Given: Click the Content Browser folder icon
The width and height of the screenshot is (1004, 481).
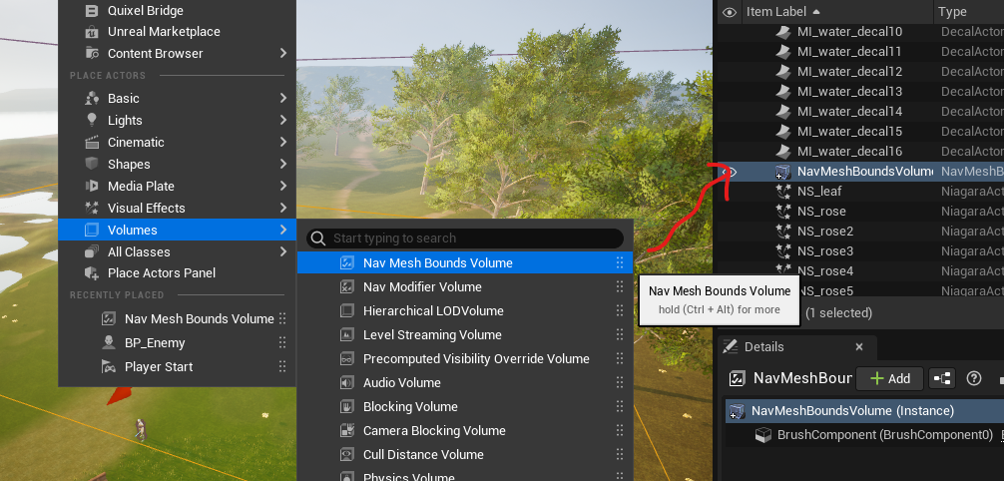Looking at the screenshot, I should coord(92,53).
